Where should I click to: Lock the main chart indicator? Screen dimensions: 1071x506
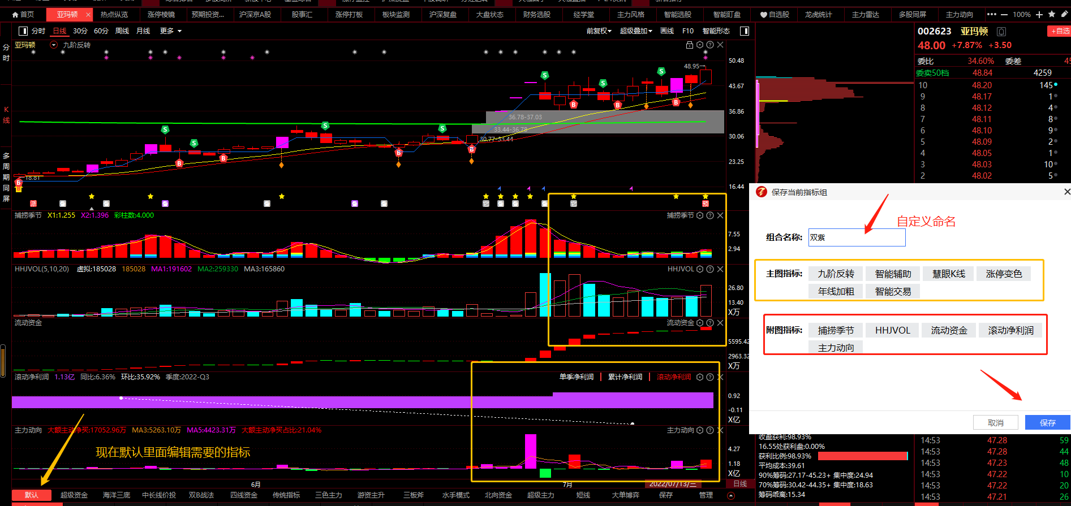[x=689, y=45]
